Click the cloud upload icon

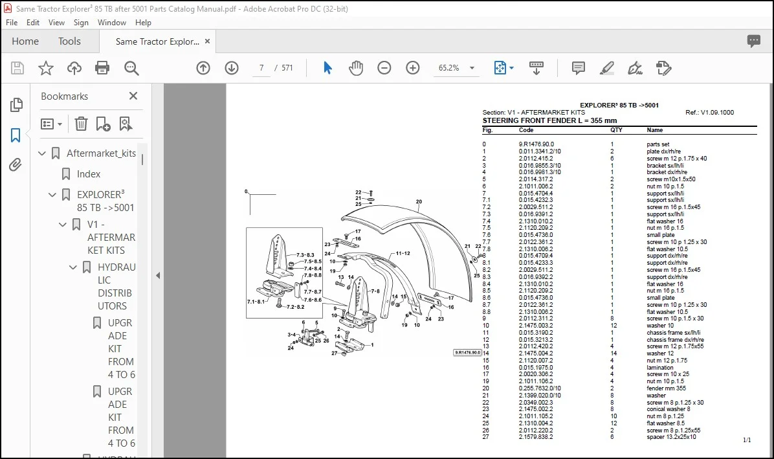pos(74,68)
